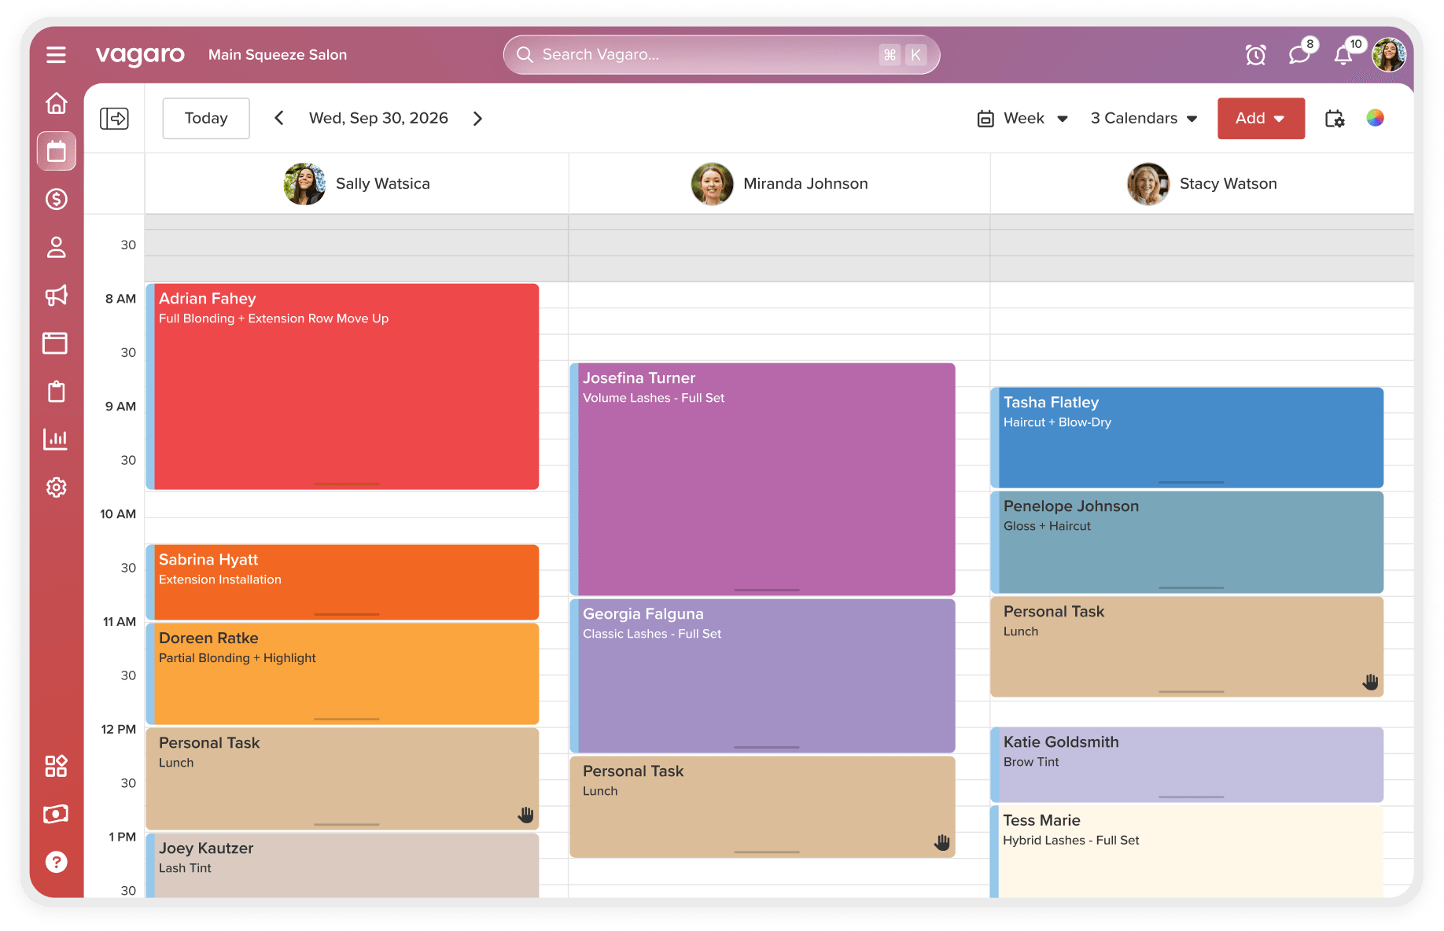Open the hamburger menu
The height and width of the screenshot is (931, 1444).
56,55
